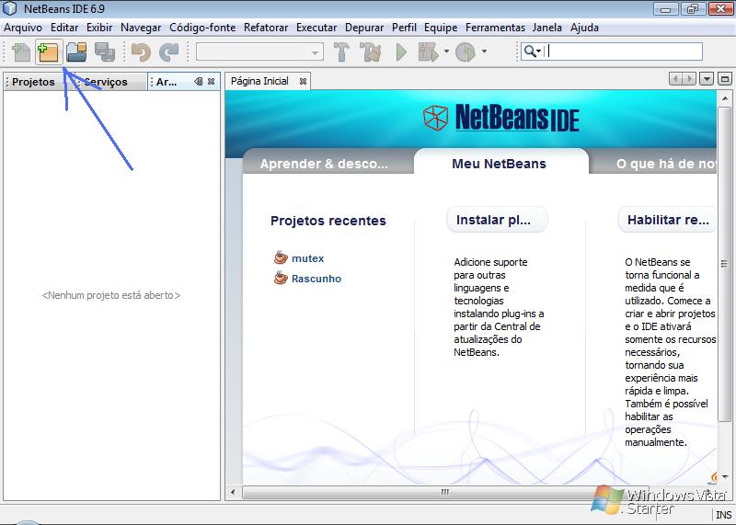The image size is (736, 525).
Task: Open the Janela menu
Action: coord(546,28)
